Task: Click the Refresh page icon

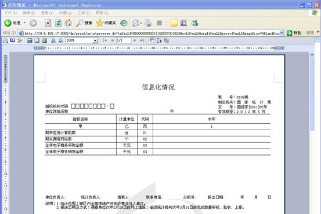Action: [58, 23]
